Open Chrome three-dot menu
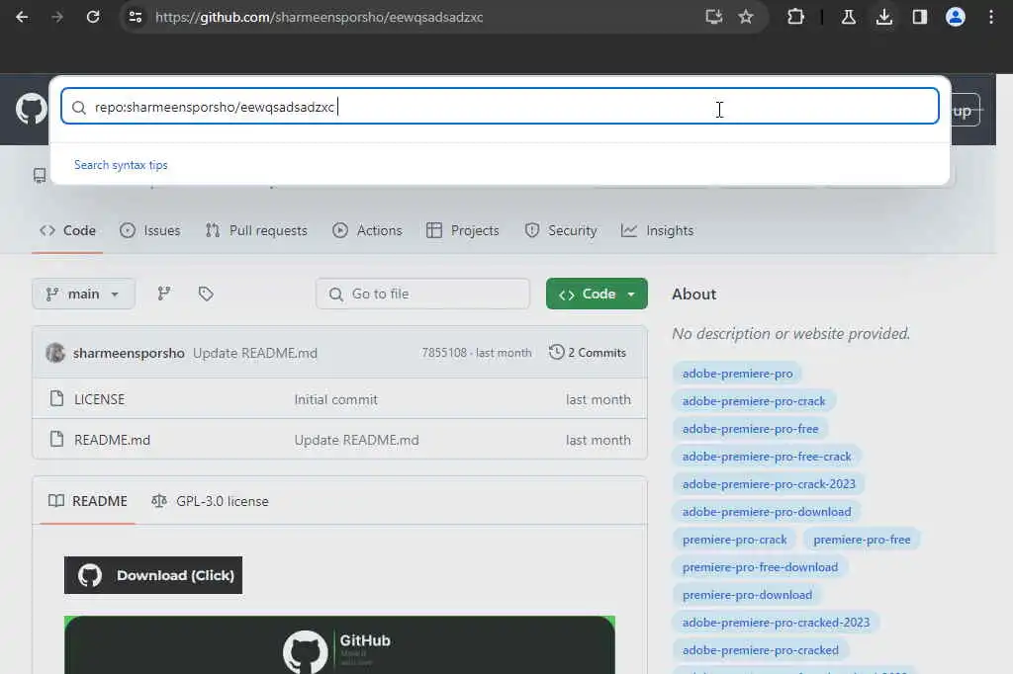 point(991,17)
